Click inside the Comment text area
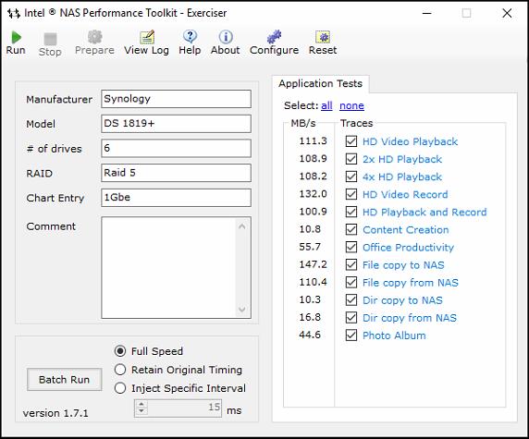Viewport: 529px width, 439px height. pyautogui.click(x=168, y=267)
